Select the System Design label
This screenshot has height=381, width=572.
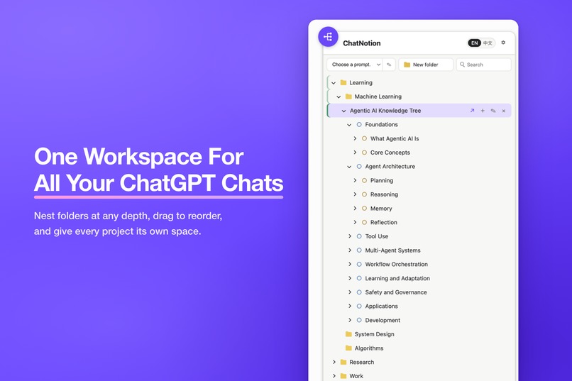[374, 334]
